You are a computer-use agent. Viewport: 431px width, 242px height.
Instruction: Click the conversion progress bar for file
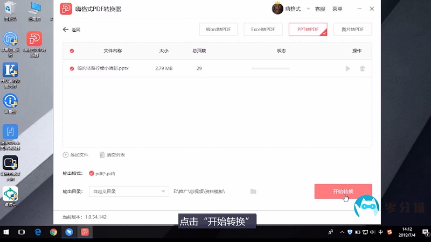(x=270, y=68)
